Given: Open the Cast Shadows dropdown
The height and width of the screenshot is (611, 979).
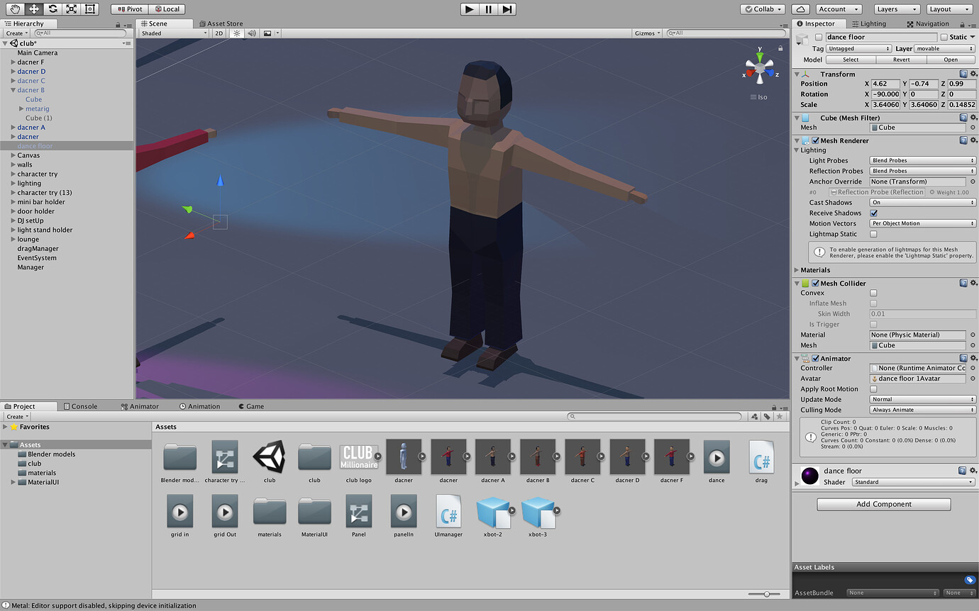Looking at the screenshot, I should pyautogui.click(x=922, y=202).
